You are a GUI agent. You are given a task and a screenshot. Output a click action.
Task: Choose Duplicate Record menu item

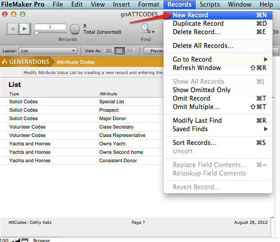pos(218,23)
